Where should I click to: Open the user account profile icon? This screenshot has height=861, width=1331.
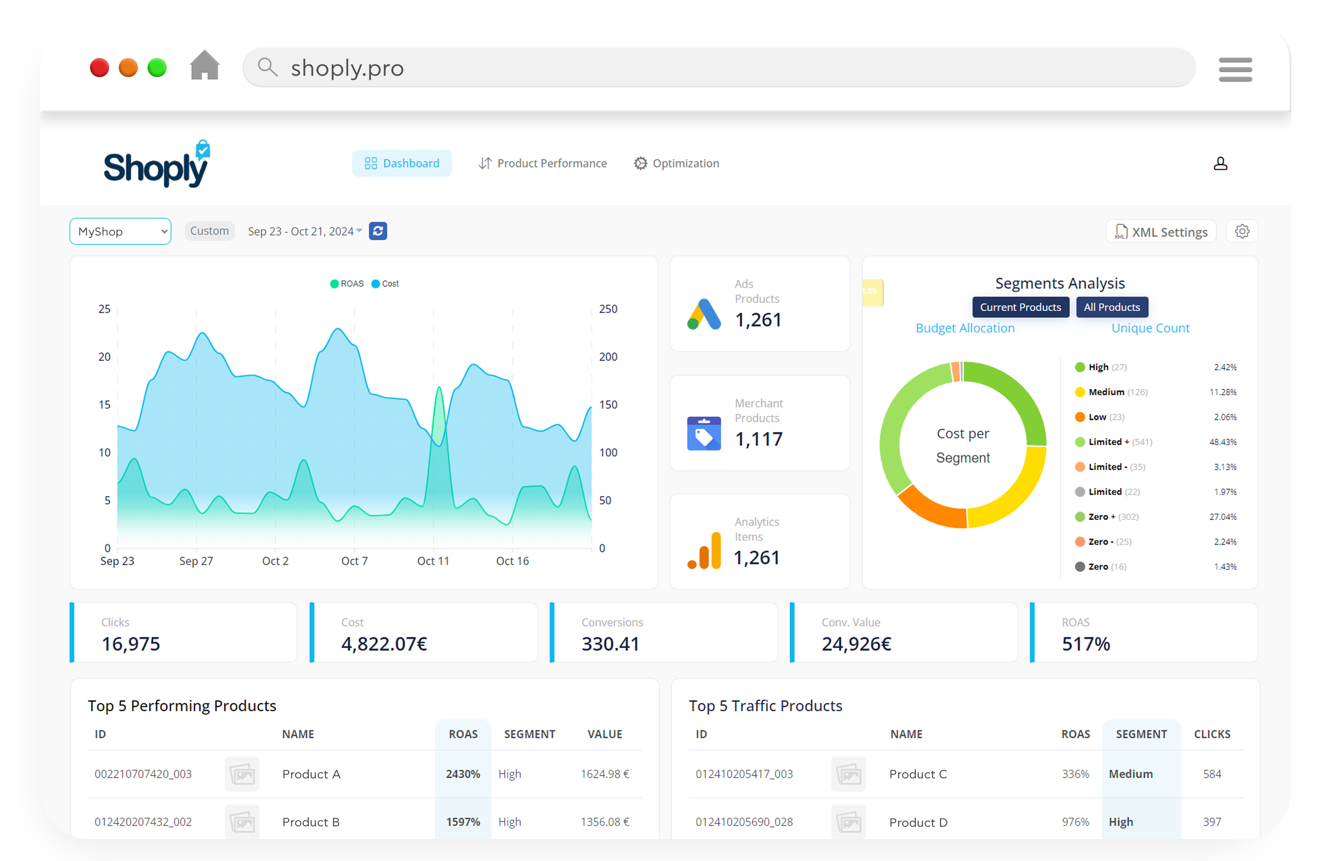(x=1220, y=163)
